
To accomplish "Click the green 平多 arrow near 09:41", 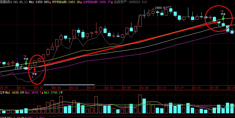I will 26,63.
